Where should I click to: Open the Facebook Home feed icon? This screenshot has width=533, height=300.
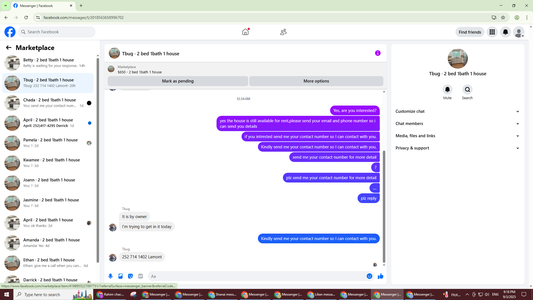point(245,32)
